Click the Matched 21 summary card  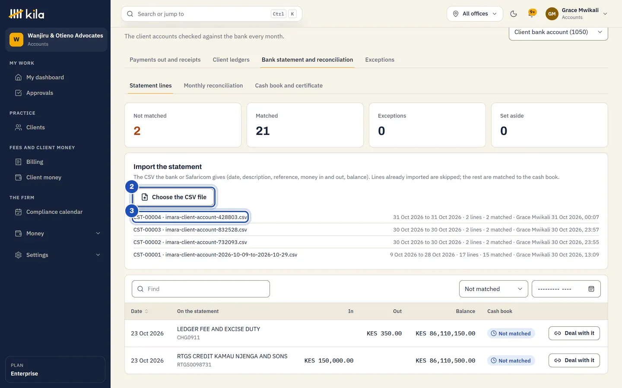[x=305, y=125]
